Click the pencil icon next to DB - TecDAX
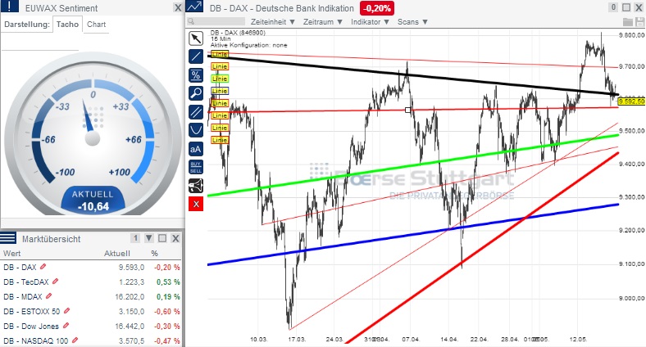 [x=55, y=282]
